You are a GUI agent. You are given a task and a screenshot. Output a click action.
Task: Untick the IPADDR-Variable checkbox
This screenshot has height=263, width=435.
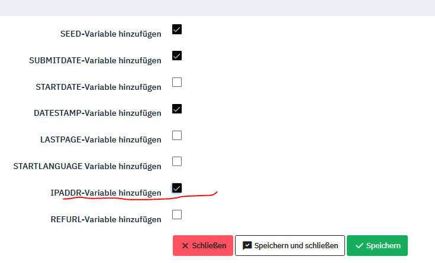[177, 188]
